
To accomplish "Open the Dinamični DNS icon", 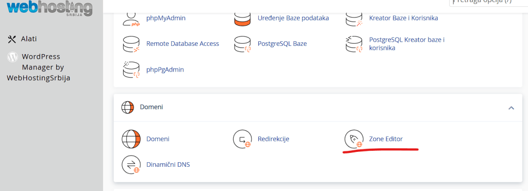I will 131,165.
